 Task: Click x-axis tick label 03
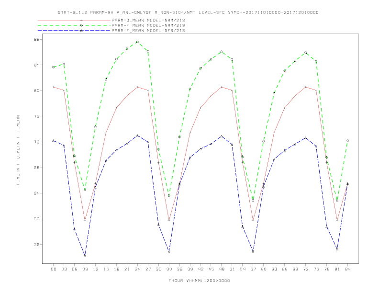tap(64, 269)
